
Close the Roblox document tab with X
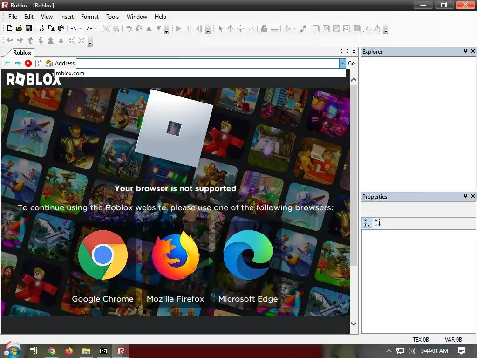coord(354,51)
